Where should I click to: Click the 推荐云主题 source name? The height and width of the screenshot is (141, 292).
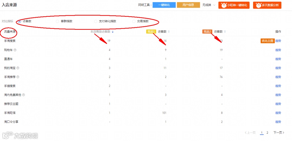tap(11, 104)
